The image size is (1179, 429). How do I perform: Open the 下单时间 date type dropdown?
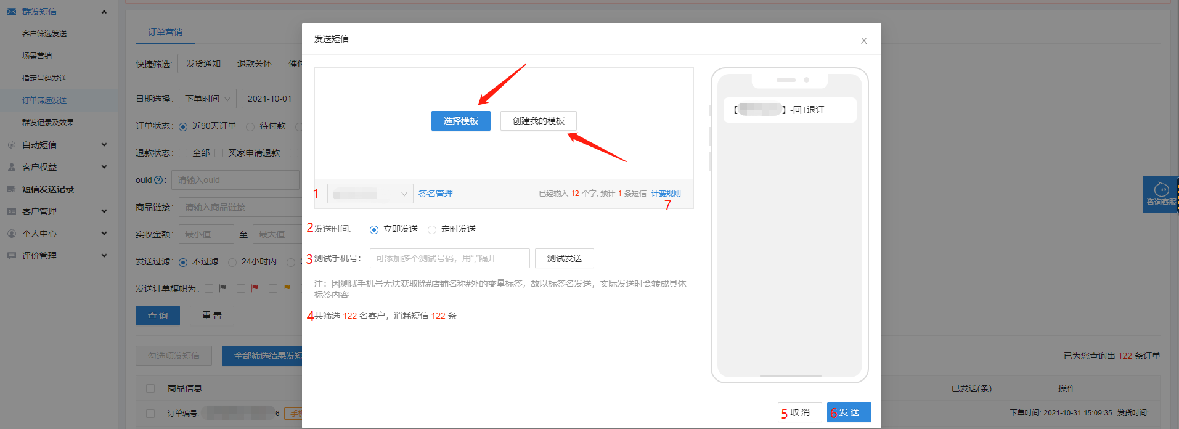[x=208, y=99]
